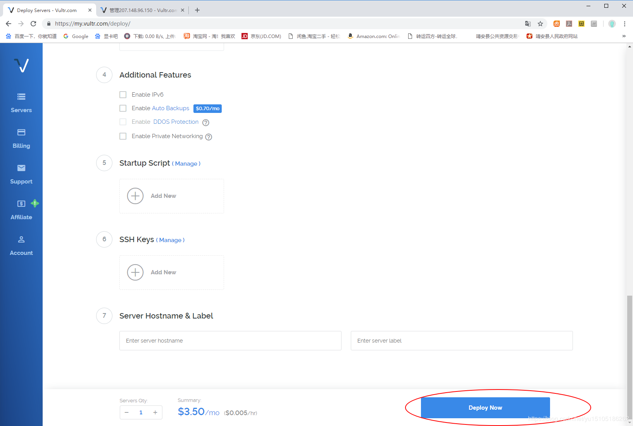Decrease servers quantity with minus button

pyautogui.click(x=127, y=412)
